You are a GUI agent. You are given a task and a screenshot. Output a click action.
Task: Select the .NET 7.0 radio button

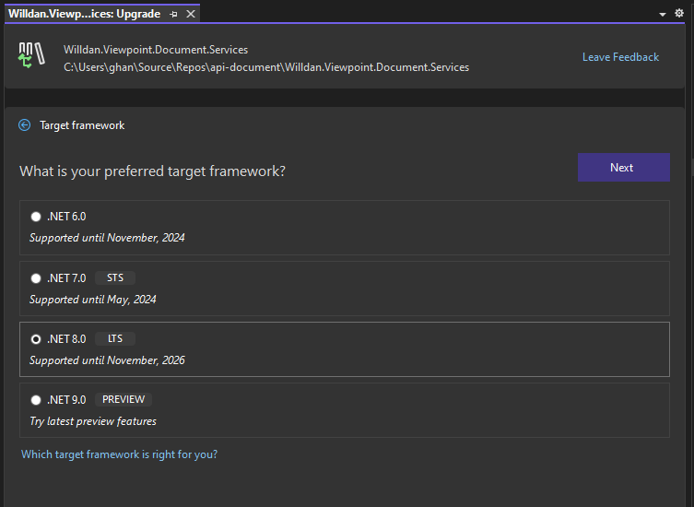36,277
